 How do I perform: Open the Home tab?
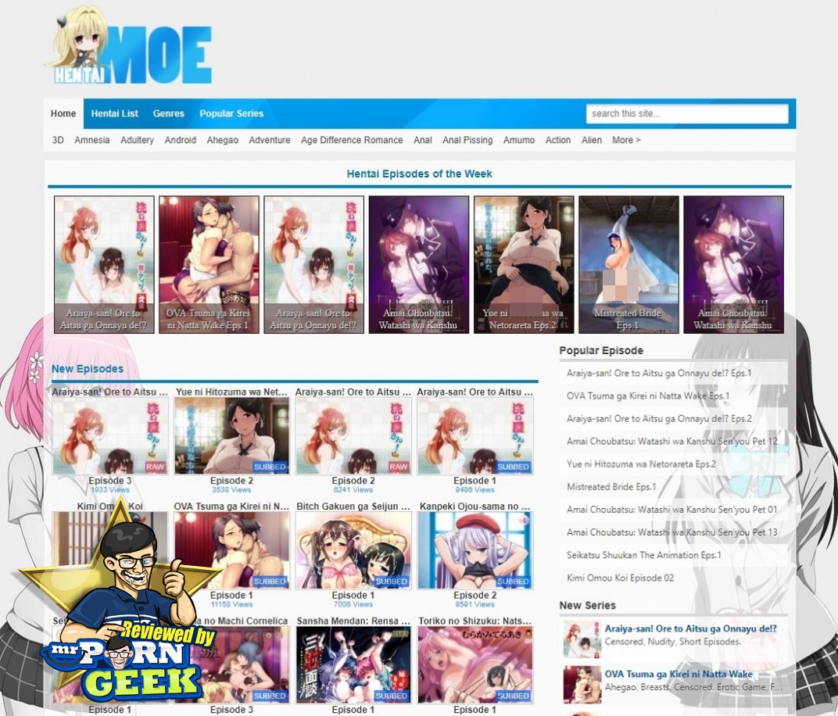[x=63, y=113]
